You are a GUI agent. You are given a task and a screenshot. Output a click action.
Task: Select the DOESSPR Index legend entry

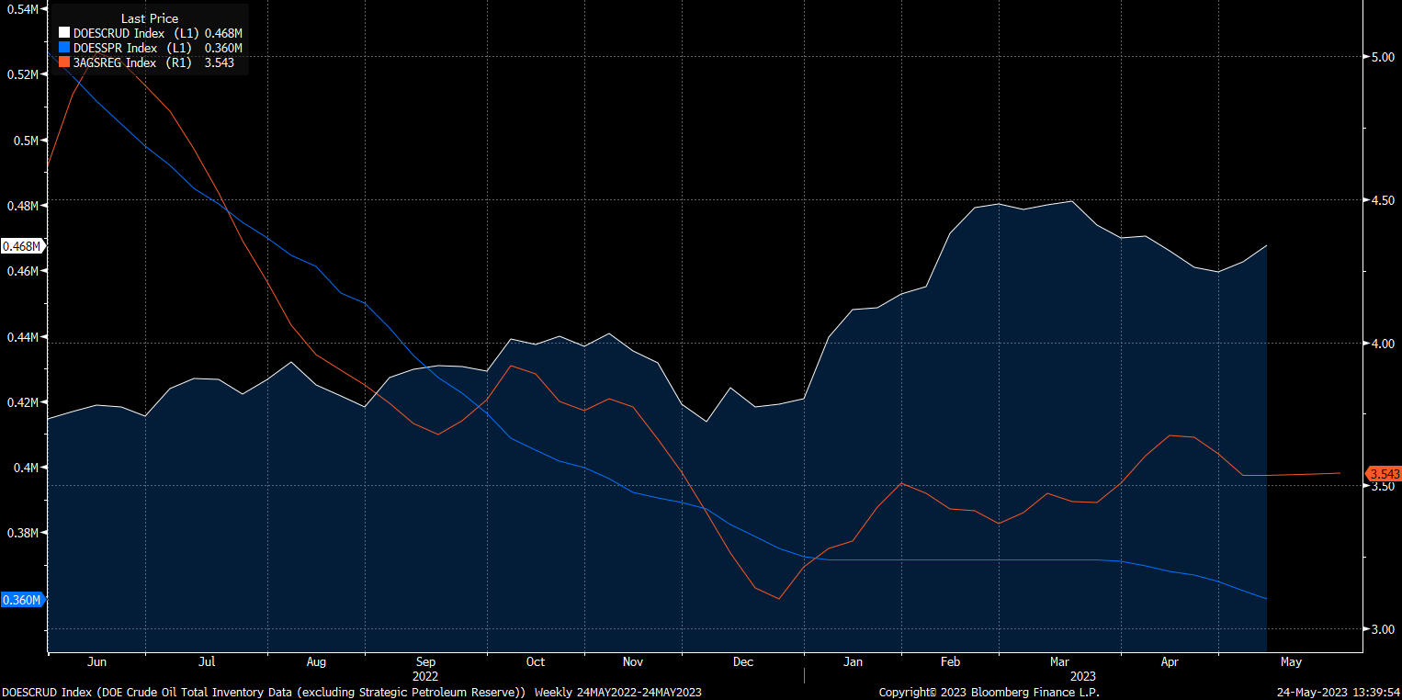tap(151, 48)
